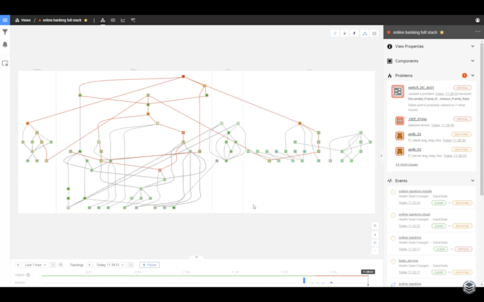
Task: Switch to metrics chart perspective icon
Action: point(123,21)
